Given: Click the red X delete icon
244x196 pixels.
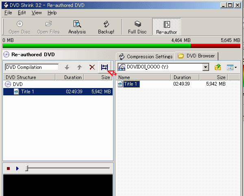Looking at the screenshot, I should point(92,67).
